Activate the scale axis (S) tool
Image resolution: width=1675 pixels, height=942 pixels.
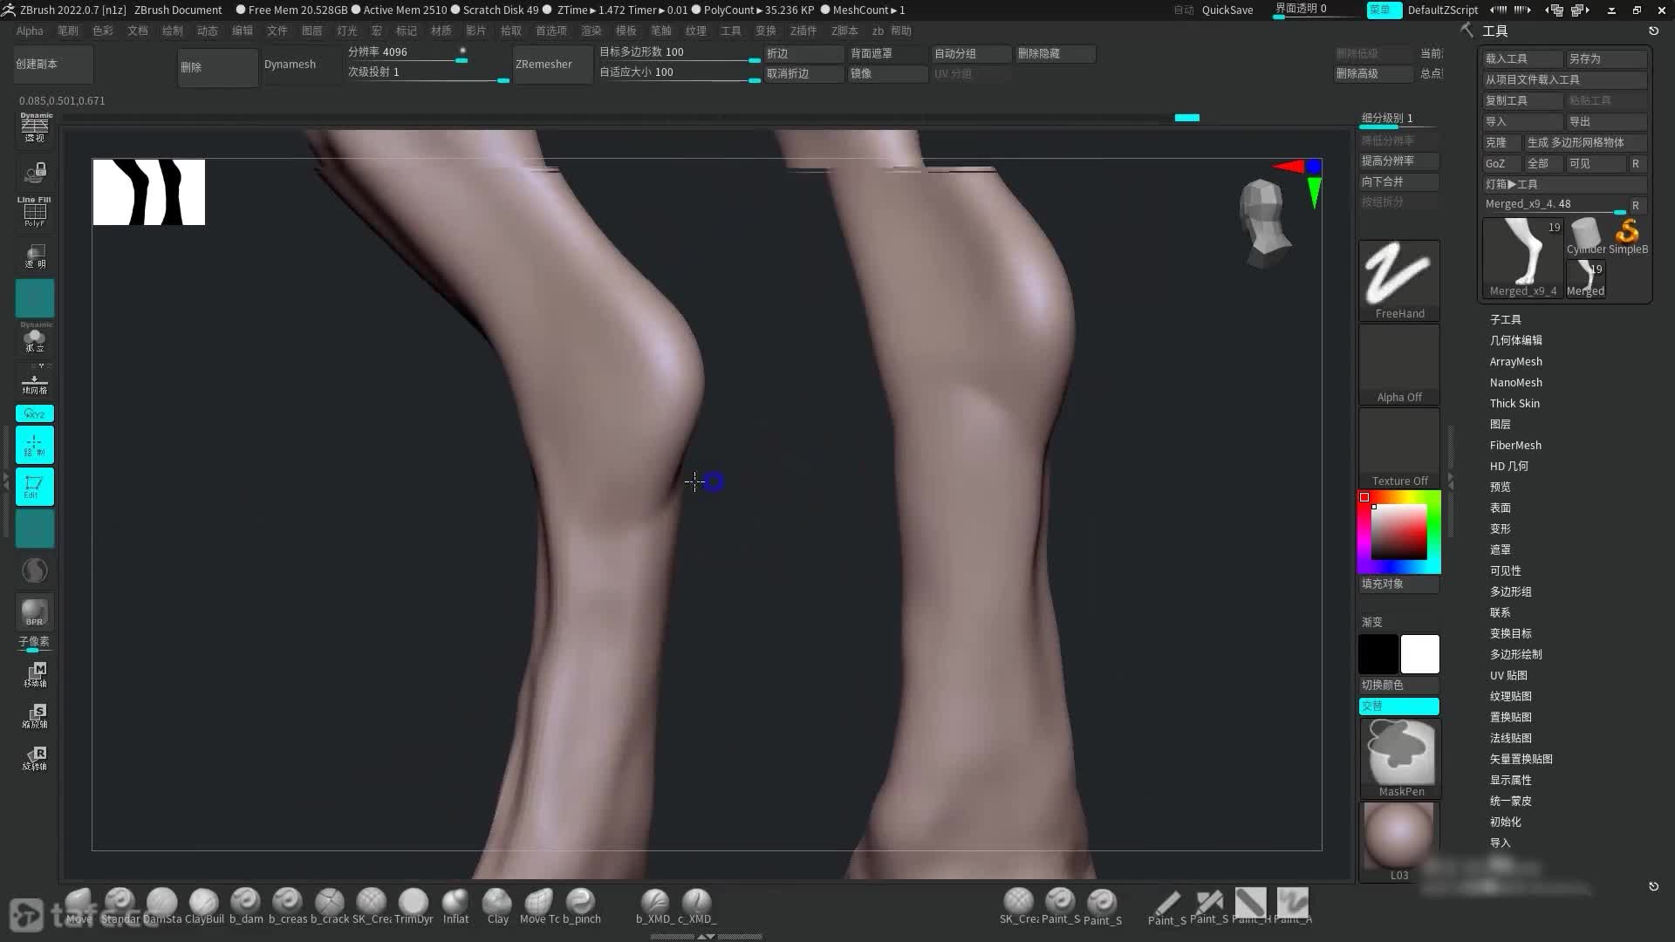(35, 716)
